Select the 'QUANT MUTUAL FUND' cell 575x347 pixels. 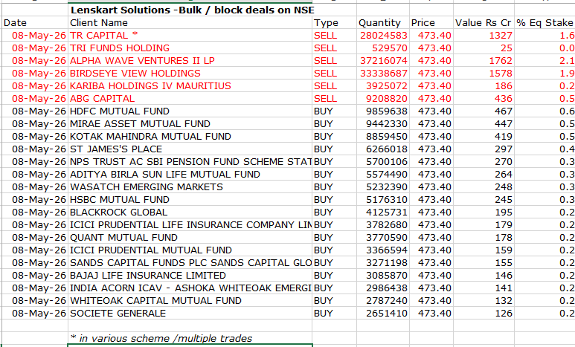tap(190, 238)
